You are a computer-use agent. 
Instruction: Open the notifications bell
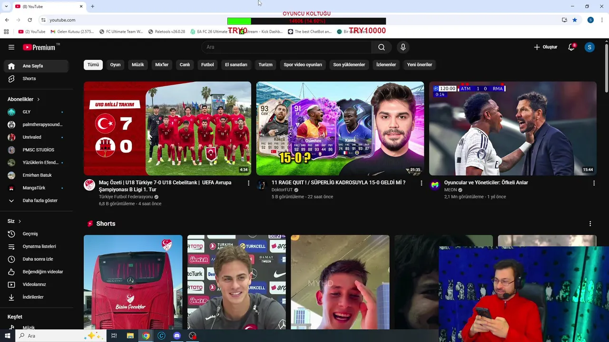[x=571, y=47]
